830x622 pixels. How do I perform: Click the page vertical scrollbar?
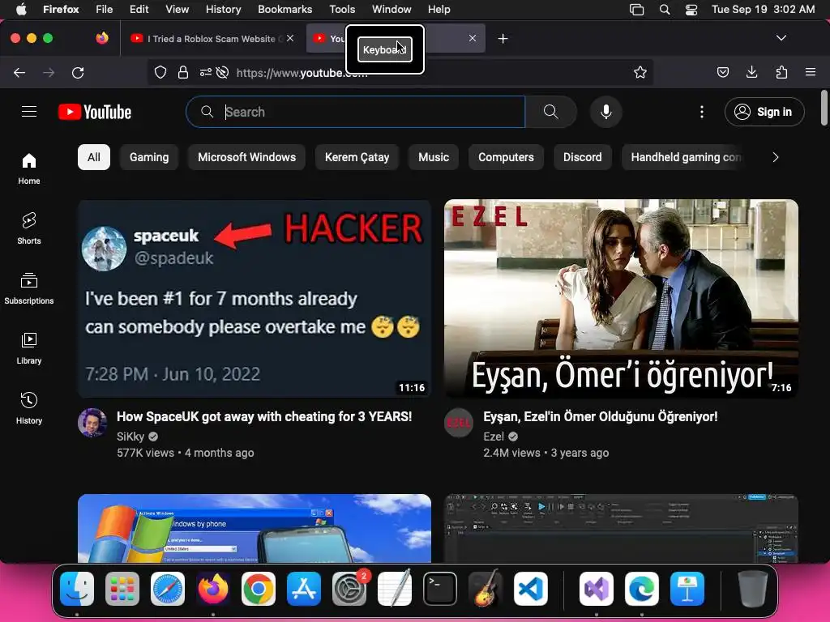824,109
